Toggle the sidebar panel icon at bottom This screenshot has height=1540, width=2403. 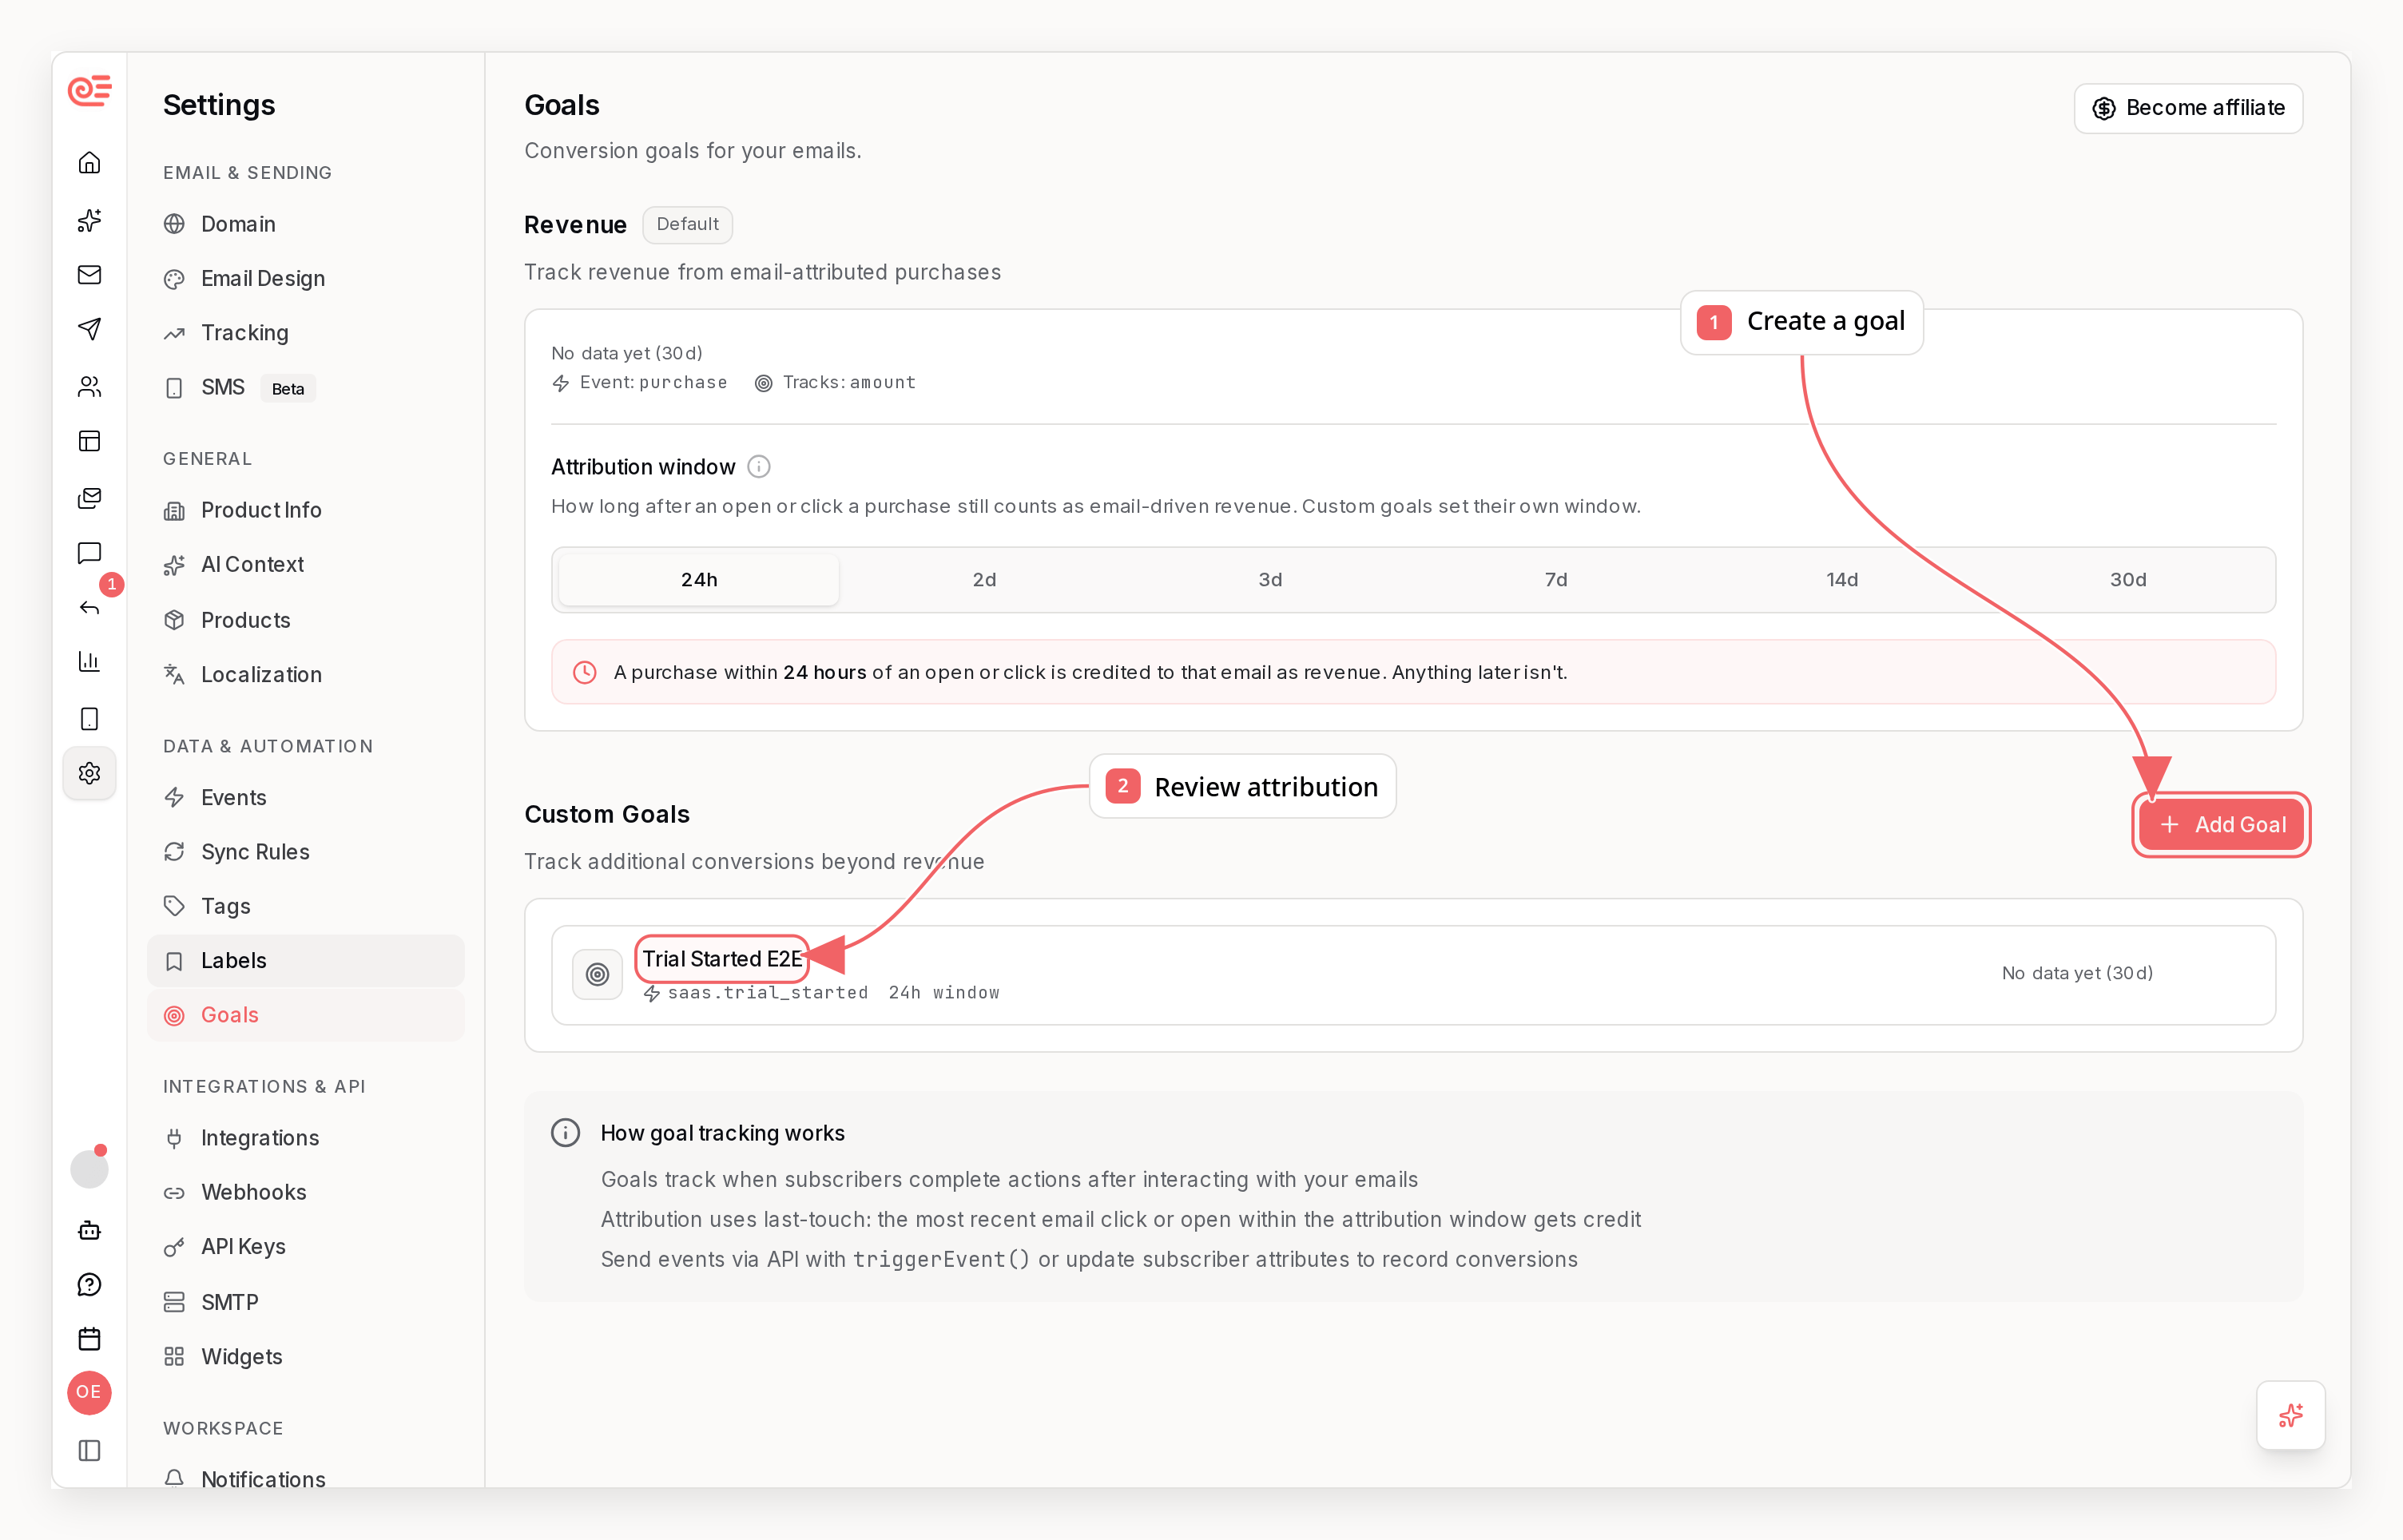click(x=89, y=1450)
